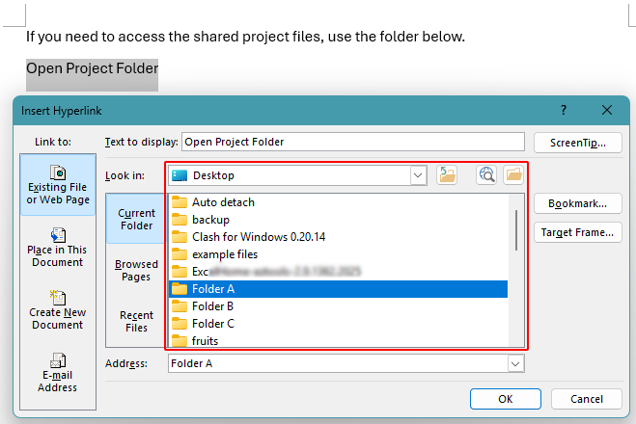The width and height of the screenshot is (636, 424).
Task: Cancel the Insert Hyperlink dialog
Action: [587, 399]
